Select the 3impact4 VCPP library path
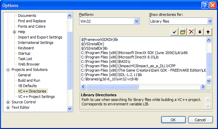 [128, 66]
